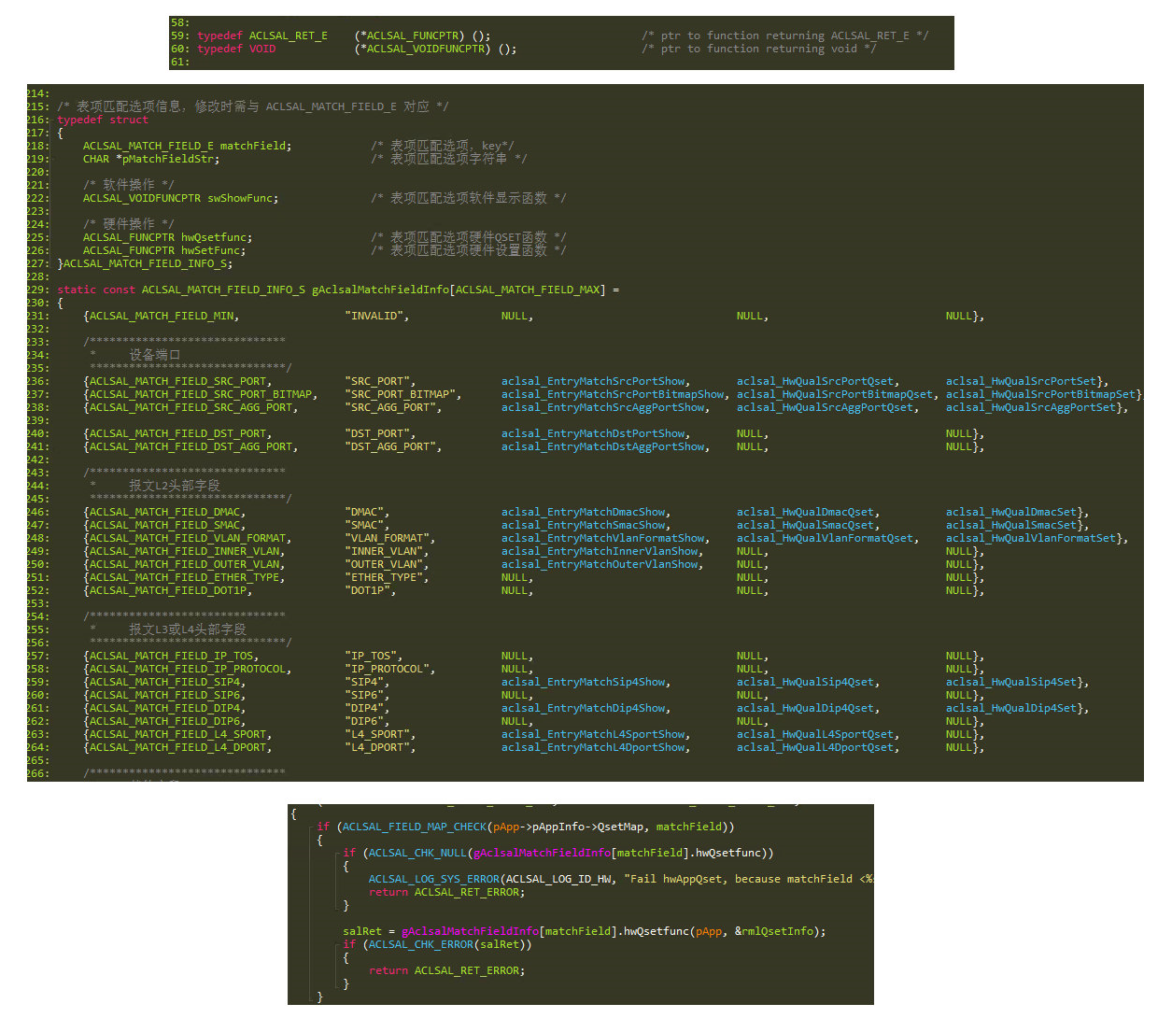This screenshot has width=1172, height=1018.
Task: Click 'static const' keywords on line 229
Action: point(96,290)
